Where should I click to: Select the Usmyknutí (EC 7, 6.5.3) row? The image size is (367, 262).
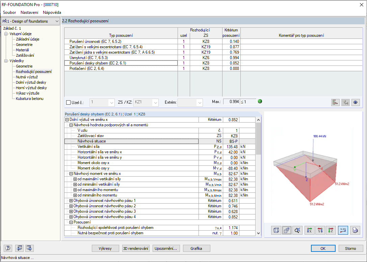213,58
